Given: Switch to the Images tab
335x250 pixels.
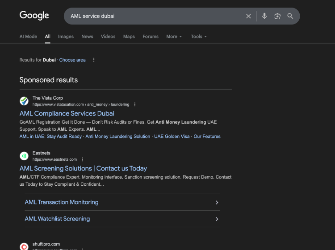Looking at the screenshot, I should [x=66, y=37].
